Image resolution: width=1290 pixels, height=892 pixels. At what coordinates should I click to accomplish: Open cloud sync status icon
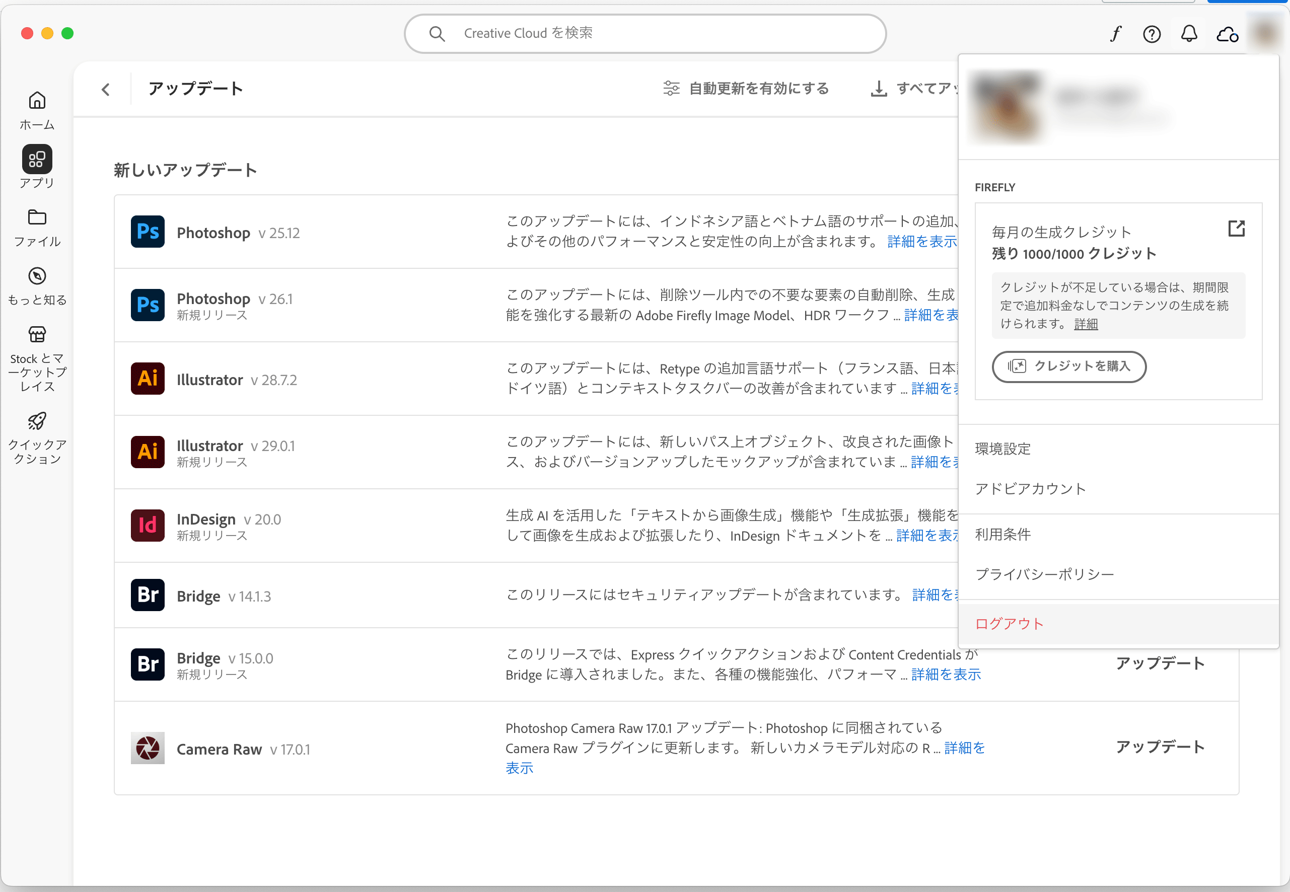(x=1228, y=35)
